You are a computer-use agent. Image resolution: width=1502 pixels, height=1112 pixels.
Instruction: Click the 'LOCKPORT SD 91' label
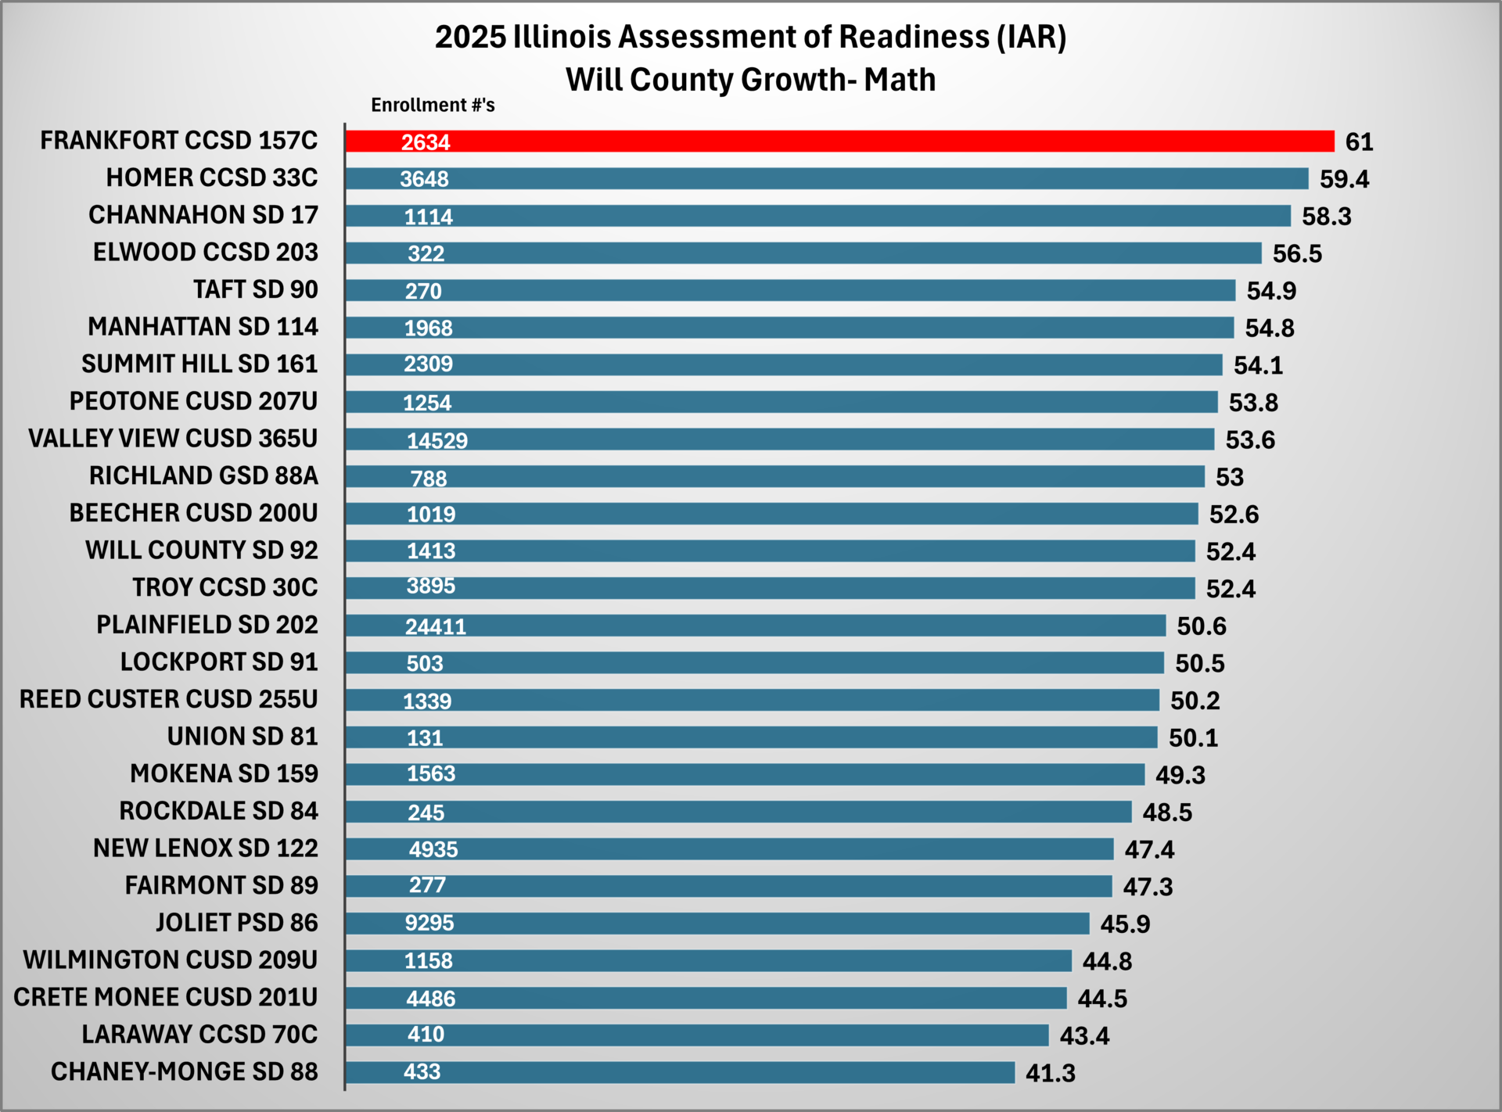click(219, 662)
